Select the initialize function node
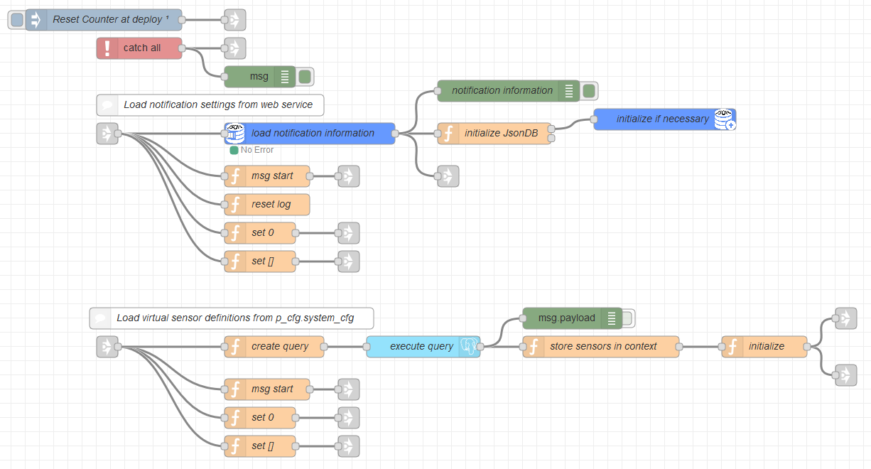This screenshot has height=469, width=871. coord(766,347)
